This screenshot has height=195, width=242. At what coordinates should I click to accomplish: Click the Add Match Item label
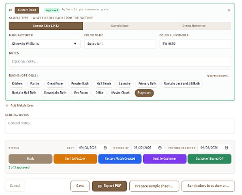pyautogui.click(x=22, y=106)
